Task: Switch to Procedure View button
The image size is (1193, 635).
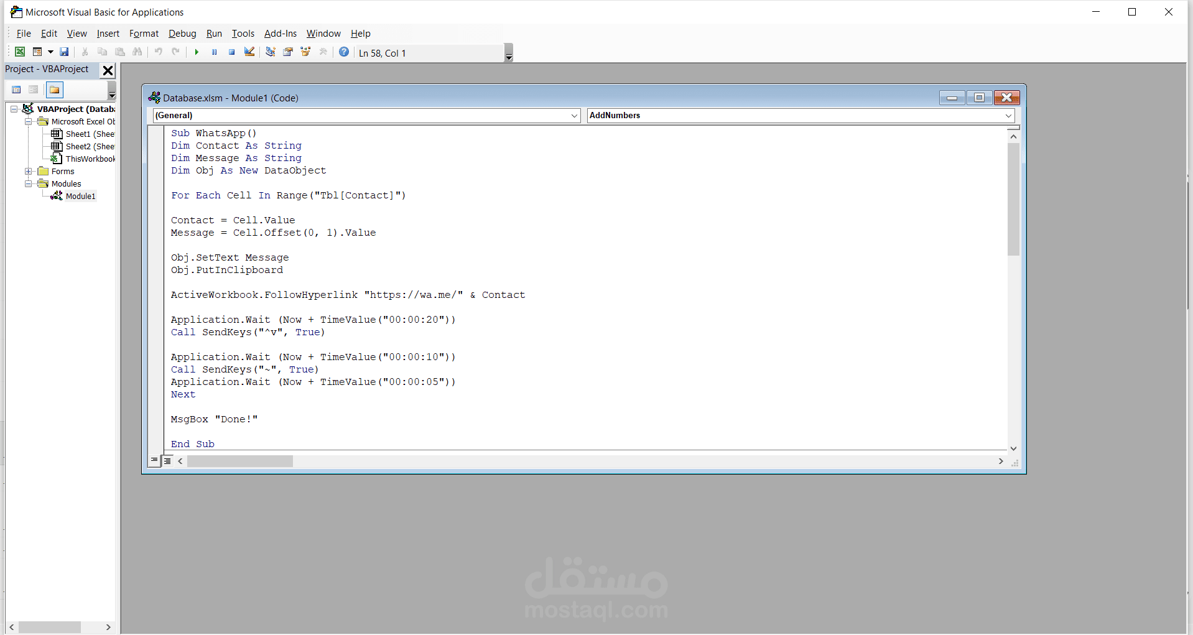Action: [x=154, y=461]
